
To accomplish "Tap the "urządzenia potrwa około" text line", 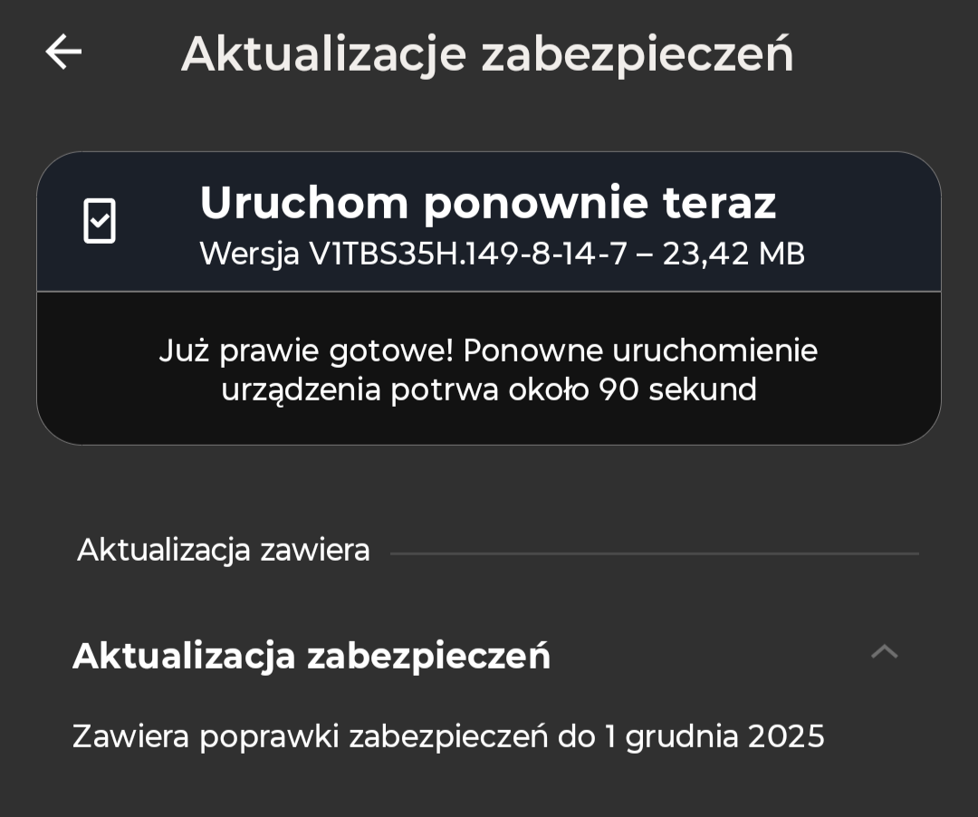I will (406, 390).
